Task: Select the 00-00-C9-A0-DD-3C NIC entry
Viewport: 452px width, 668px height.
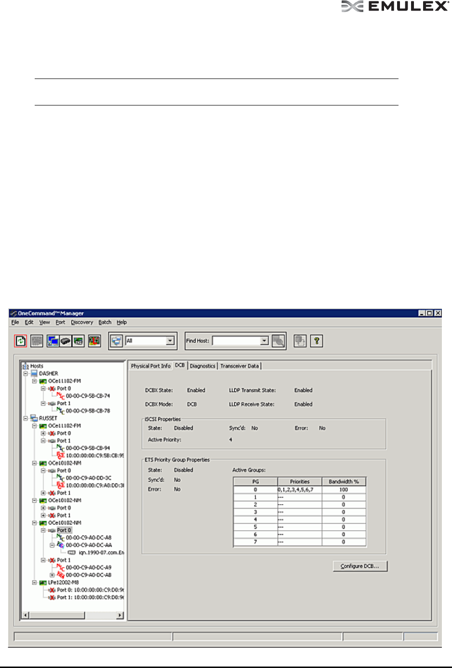Action: (x=89, y=478)
